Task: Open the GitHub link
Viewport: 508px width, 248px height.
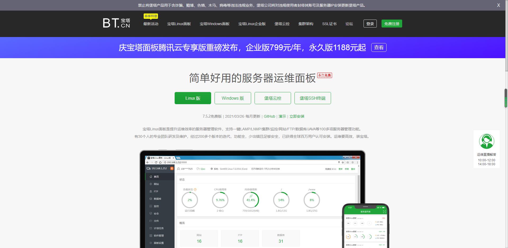Action: 269,116
